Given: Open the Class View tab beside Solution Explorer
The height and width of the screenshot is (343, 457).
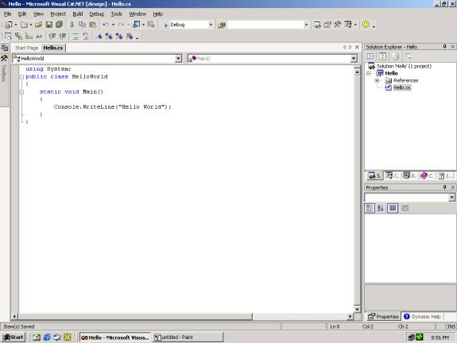Looking at the screenshot, I should (392, 175).
